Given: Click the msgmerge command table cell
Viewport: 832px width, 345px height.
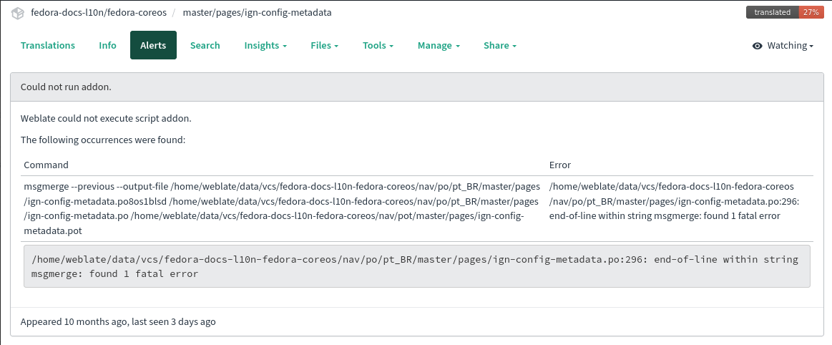Looking at the screenshot, I should point(283,208).
